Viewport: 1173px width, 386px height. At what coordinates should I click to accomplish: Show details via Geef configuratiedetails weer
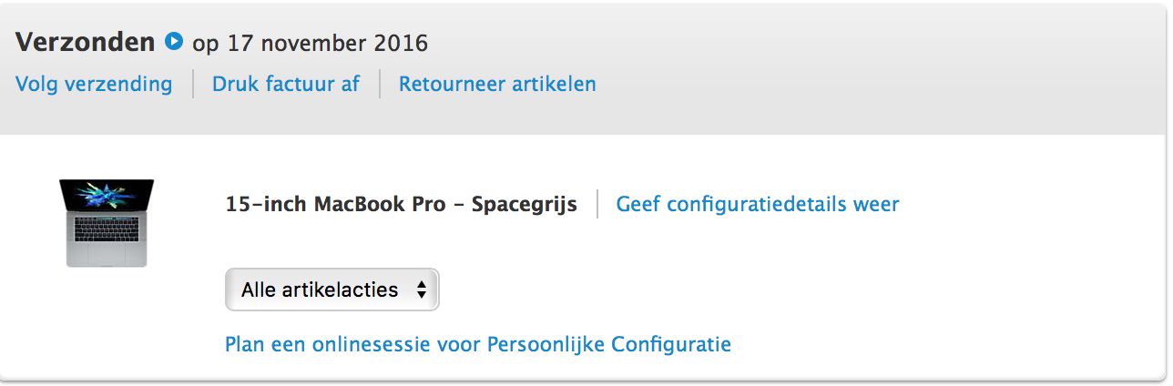(x=758, y=204)
